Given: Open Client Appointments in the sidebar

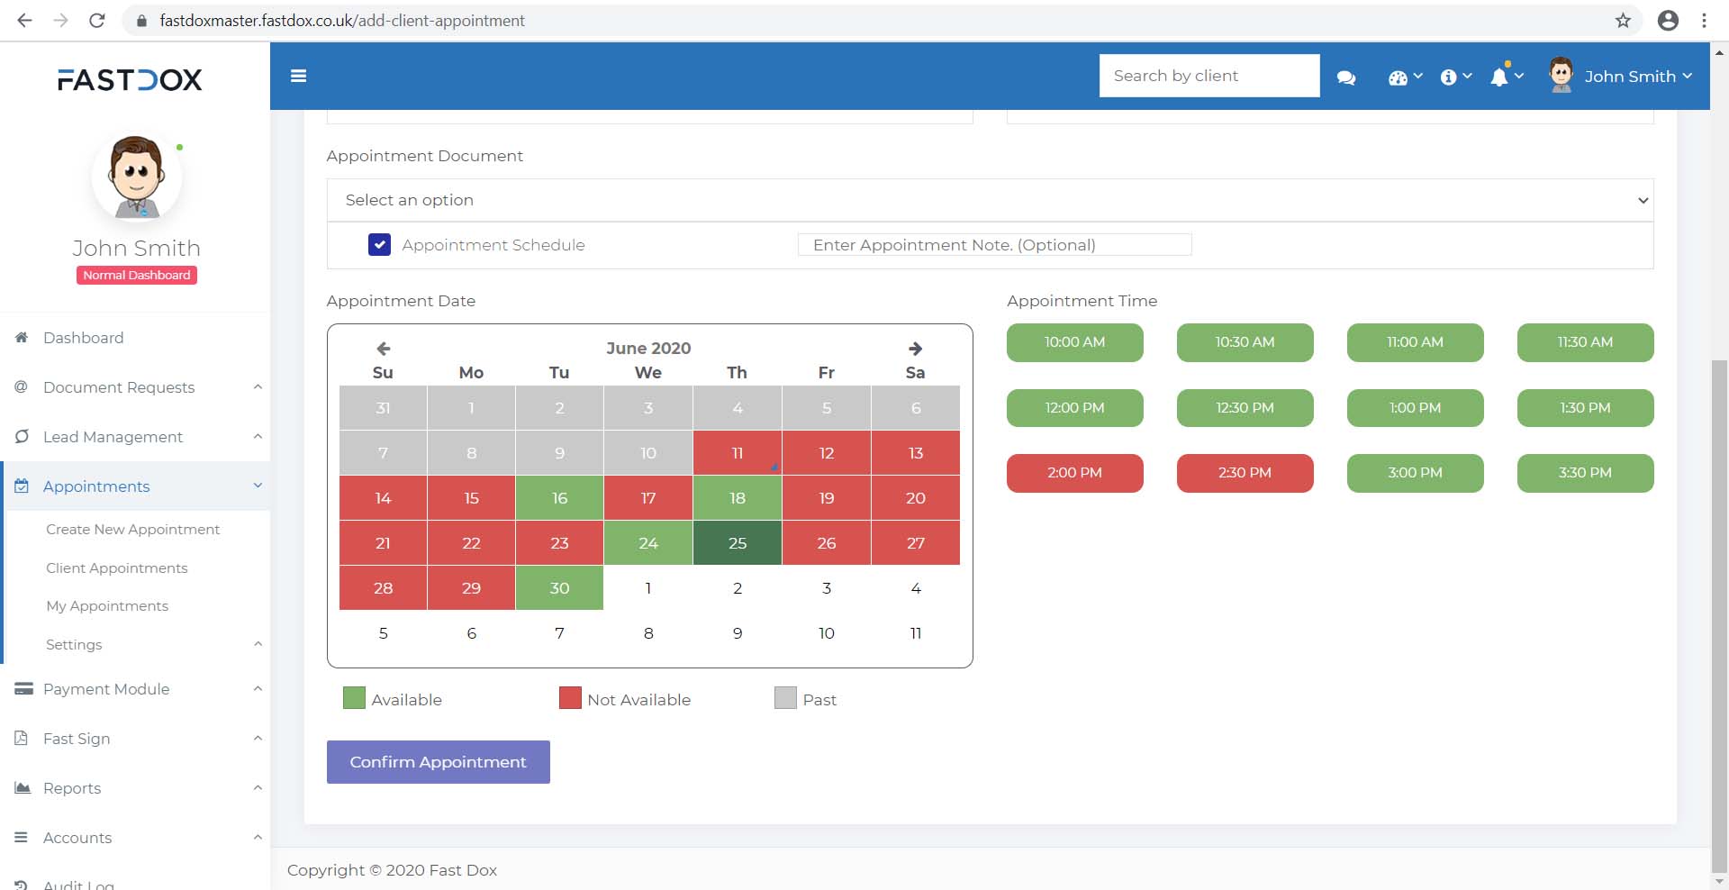Looking at the screenshot, I should (x=117, y=568).
